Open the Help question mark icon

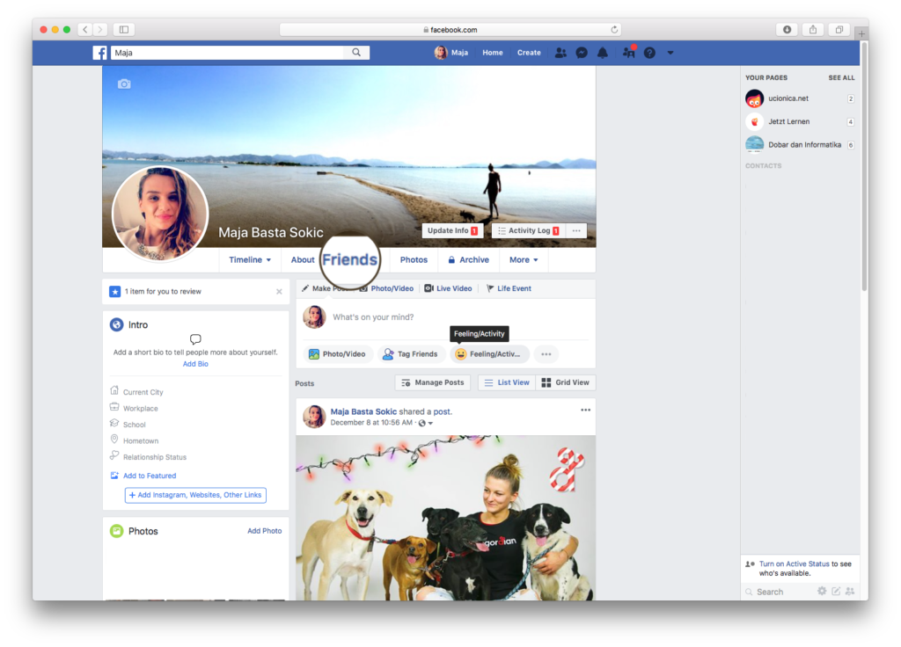[x=649, y=53]
